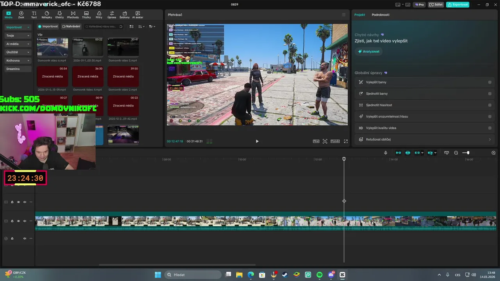
Task: Play the preview video
Action: tap(257, 141)
